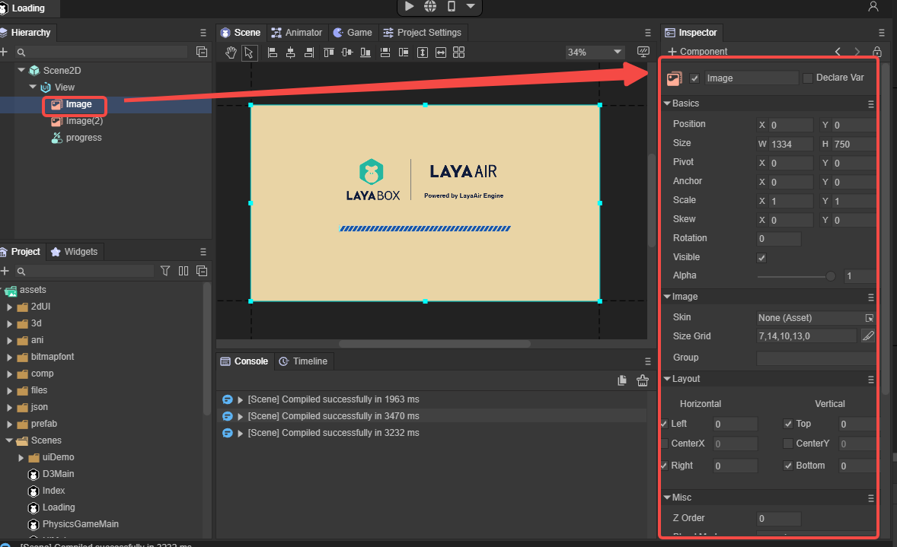Collapse all folders in Project panel

point(202,271)
